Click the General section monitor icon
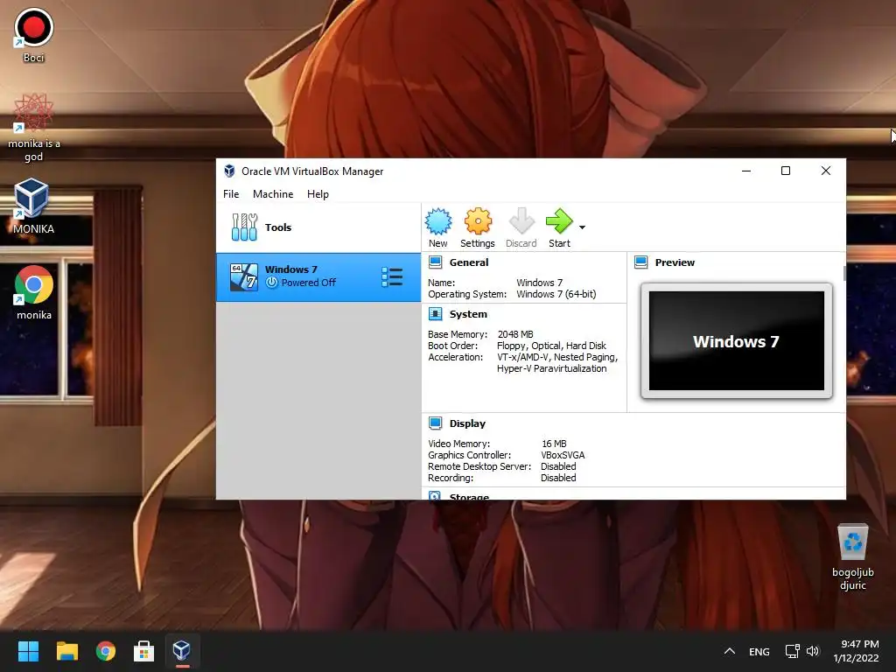 click(436, 262)
